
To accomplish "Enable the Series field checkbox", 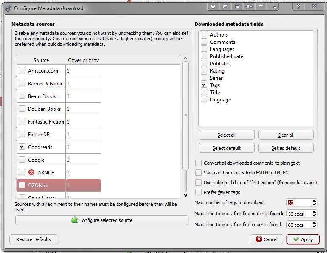I will (x=204, y=78).
